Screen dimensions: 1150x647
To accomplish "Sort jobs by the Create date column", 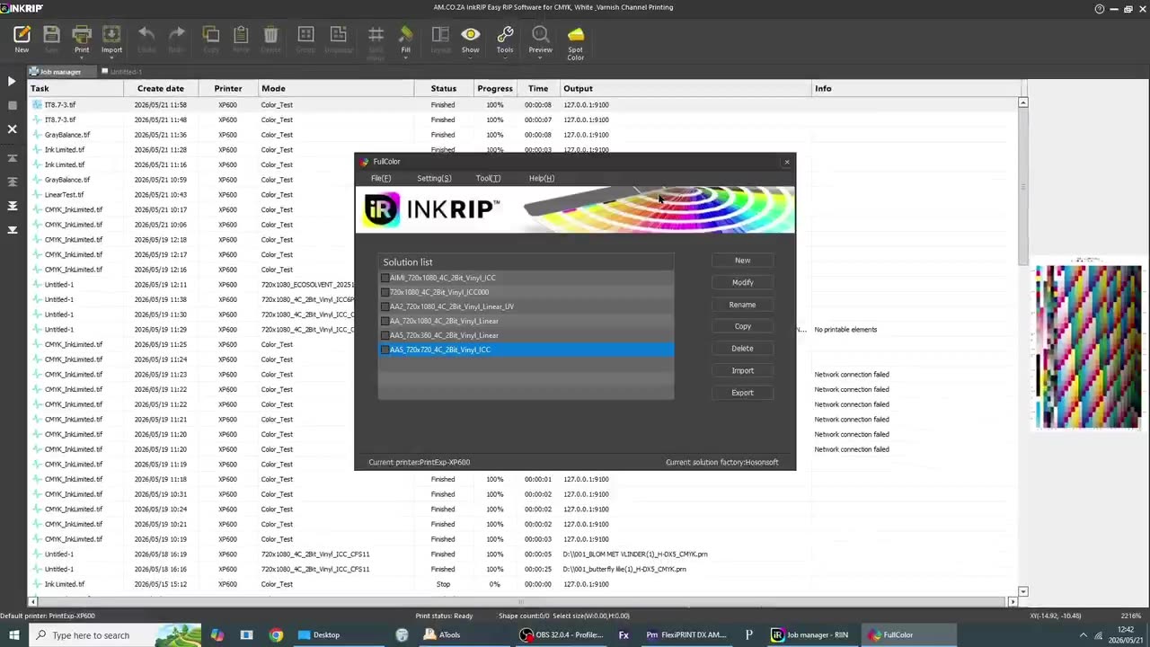I will (161, 88).
